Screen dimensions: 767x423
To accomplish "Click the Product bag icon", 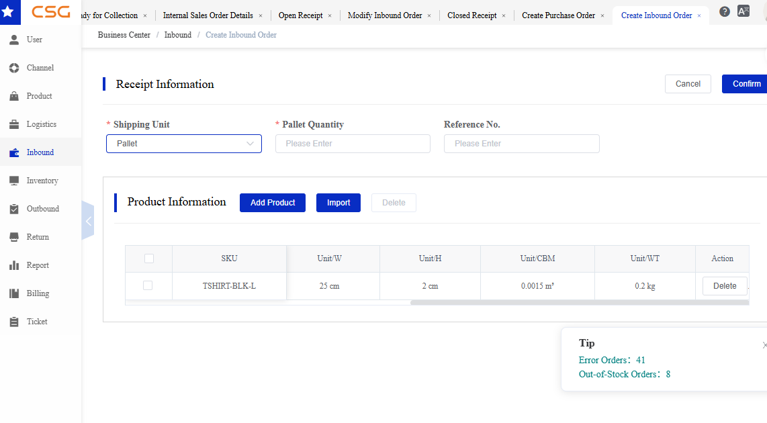I will pos(14,96).
